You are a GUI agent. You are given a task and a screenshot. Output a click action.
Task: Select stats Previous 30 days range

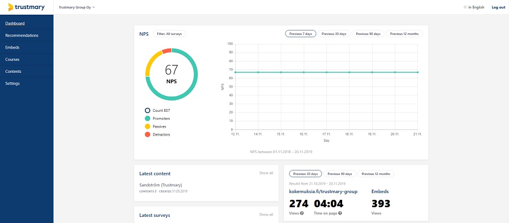pos(305,174)
